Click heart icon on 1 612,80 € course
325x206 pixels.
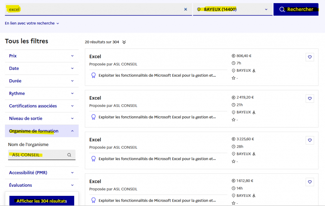310,182
